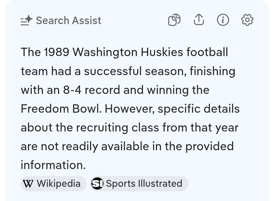274x201 pixels.
Task: Click the Wikipedia W logo
Action: [28, 183]
